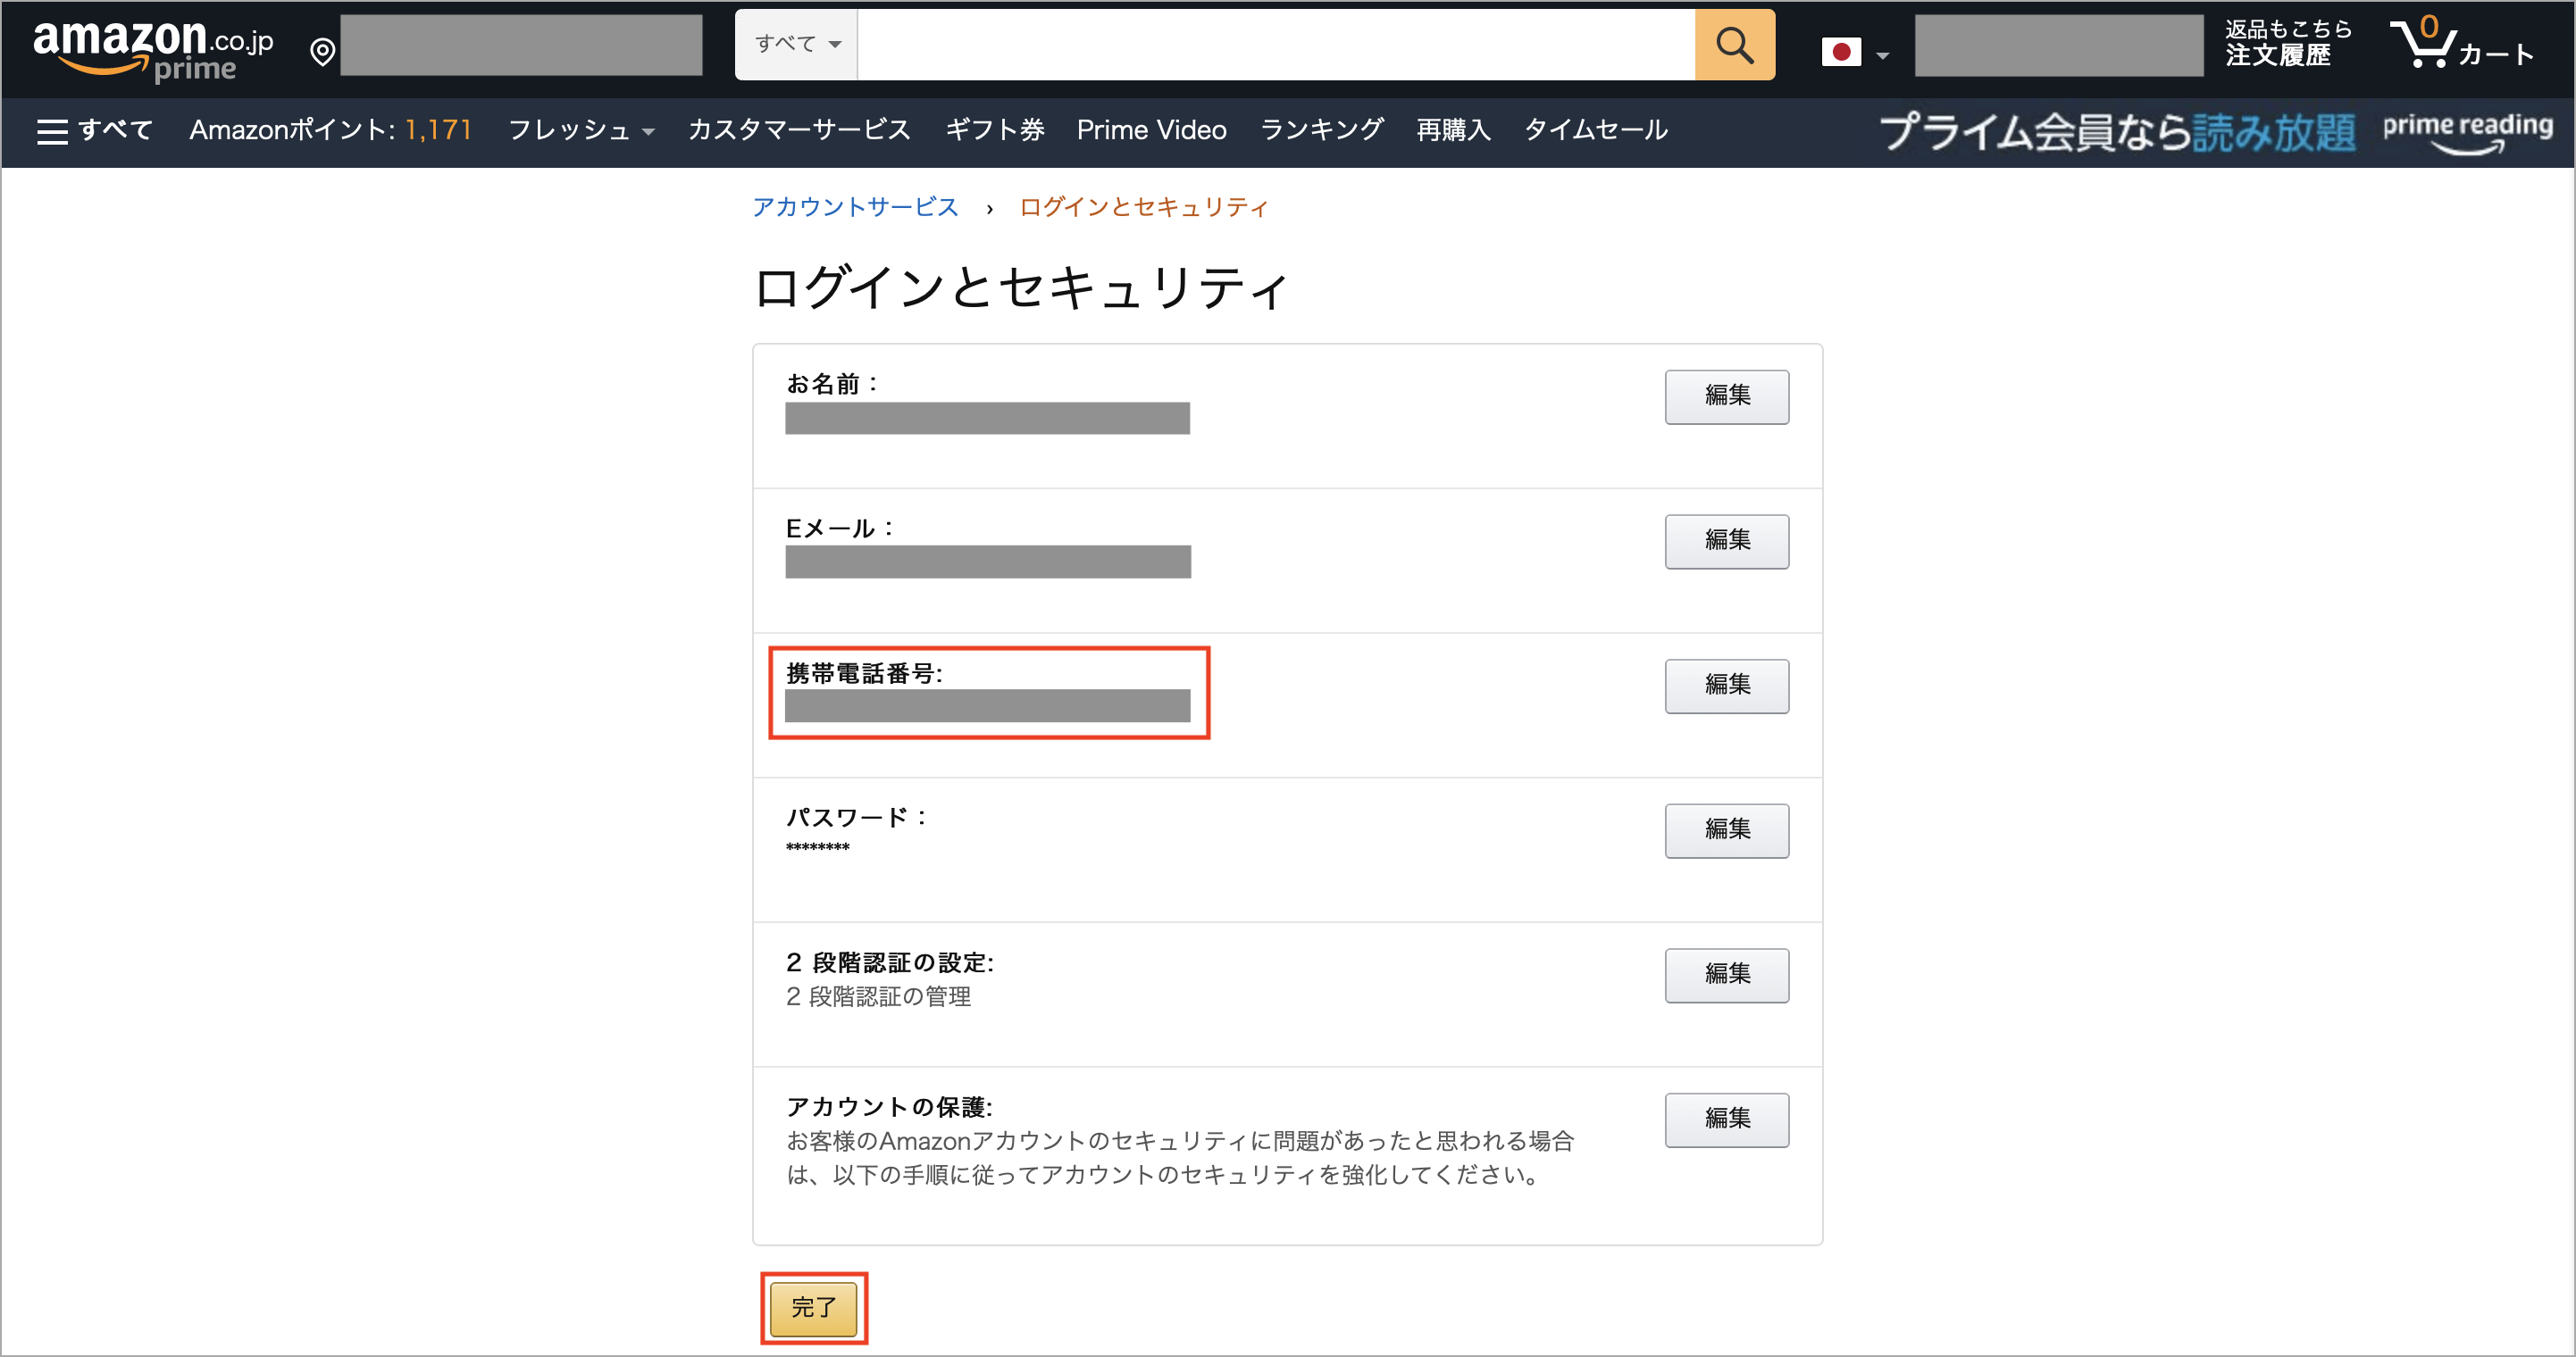Open 注文履歴 order history
The image size is (2576, 1357).
(x=2283, y=58)
